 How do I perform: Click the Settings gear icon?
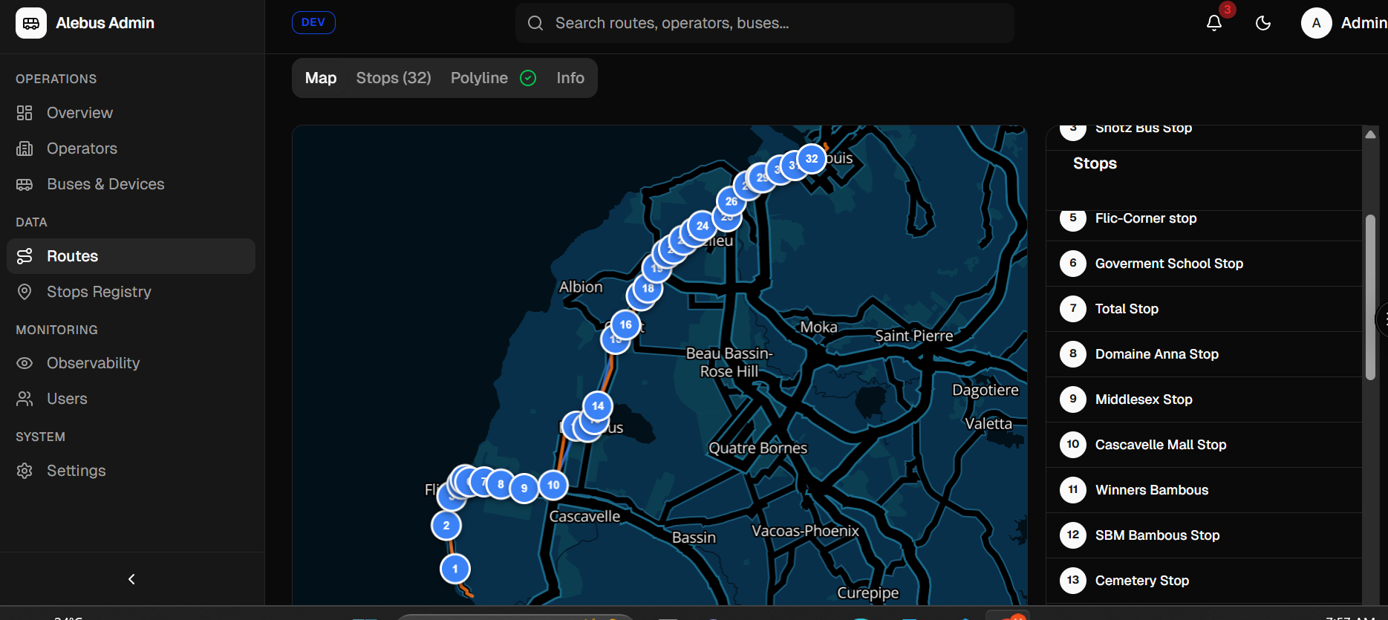click(x=25, y=471)
